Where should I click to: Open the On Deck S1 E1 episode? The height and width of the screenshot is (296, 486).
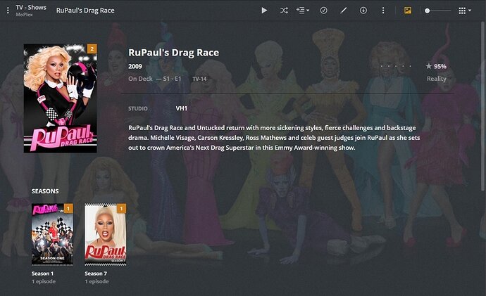click(x=155, y=79)
